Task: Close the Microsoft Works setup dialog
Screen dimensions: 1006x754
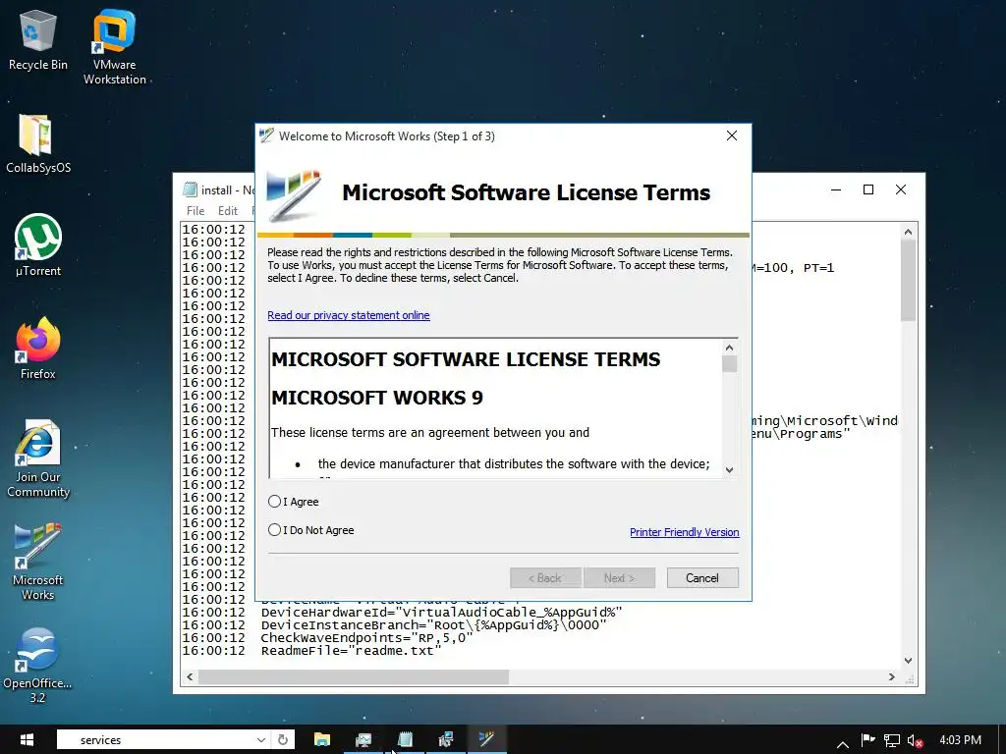Action: coord(731,135)
